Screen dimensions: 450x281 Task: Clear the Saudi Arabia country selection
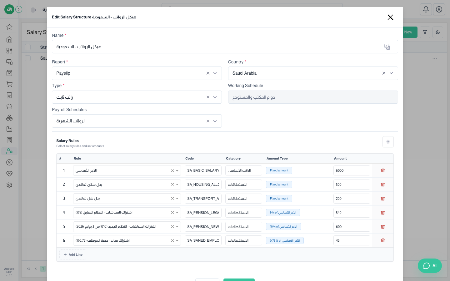[x=384, y=73]
